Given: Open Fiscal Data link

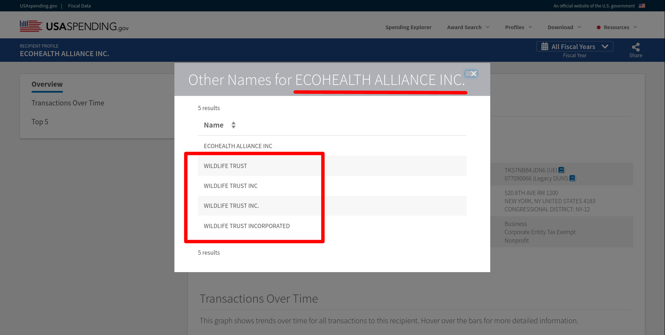Looking at the screenshot, I should click(x=80, y=6).
